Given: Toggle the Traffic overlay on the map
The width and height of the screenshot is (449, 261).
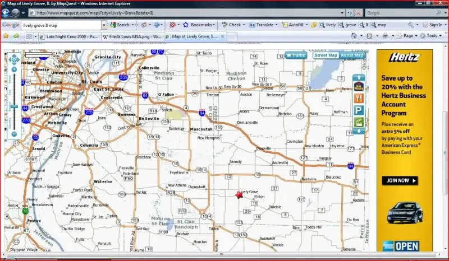Looking at the screenshot, I should [x=296, y=55].
